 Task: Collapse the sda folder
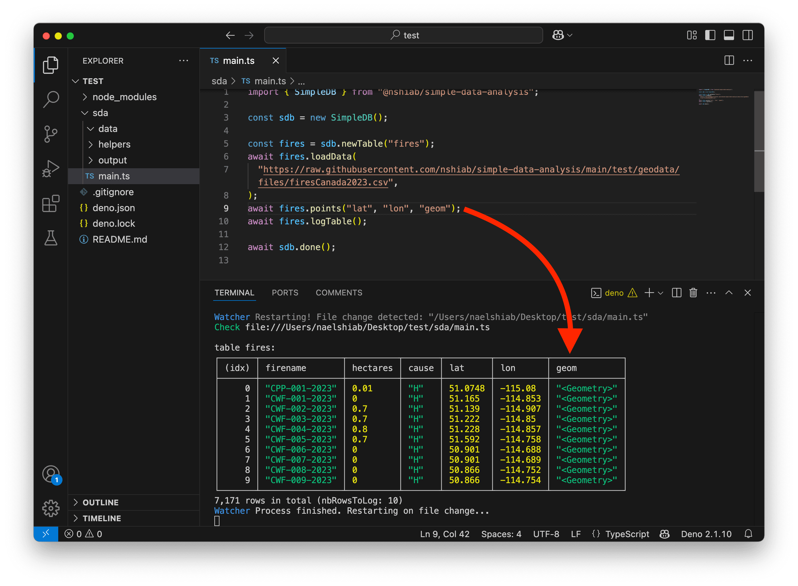point(134,113)
